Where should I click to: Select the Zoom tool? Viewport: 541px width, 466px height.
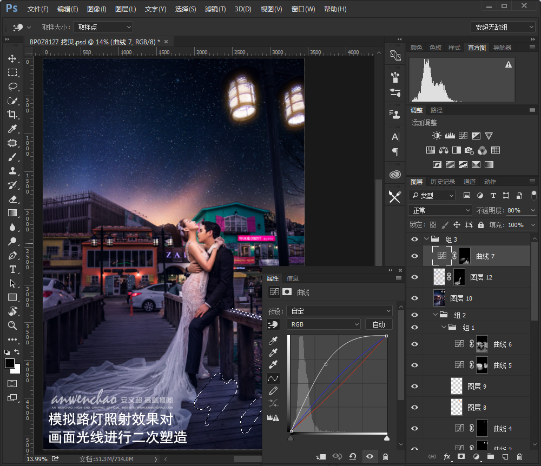(x=12, y=325)
